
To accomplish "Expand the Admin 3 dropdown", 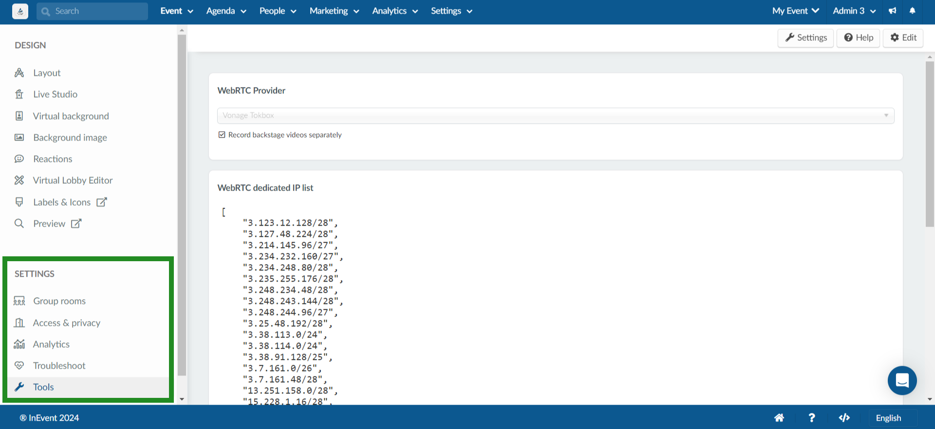I will pos(854,11).
